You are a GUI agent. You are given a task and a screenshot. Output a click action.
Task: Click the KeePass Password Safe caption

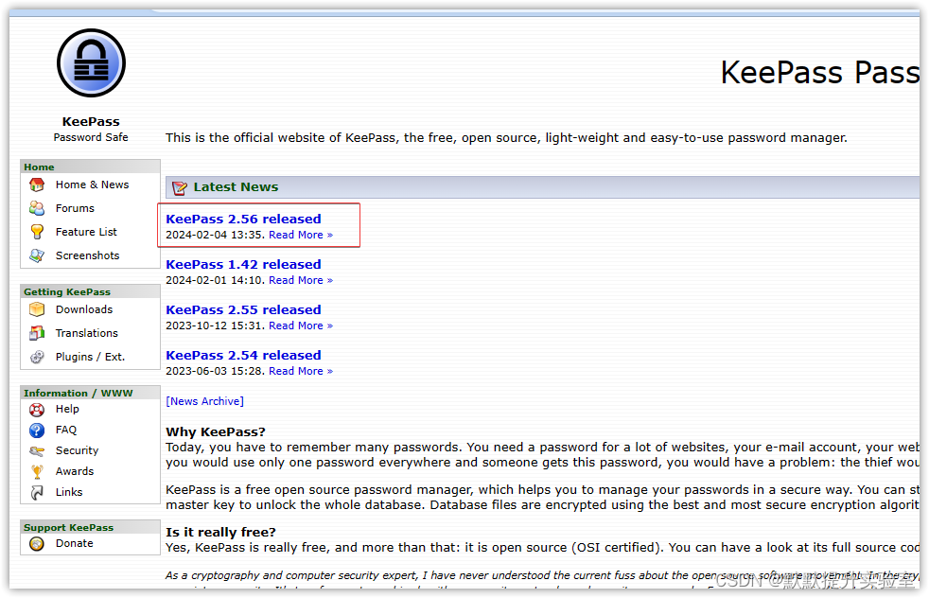point(91,130)
